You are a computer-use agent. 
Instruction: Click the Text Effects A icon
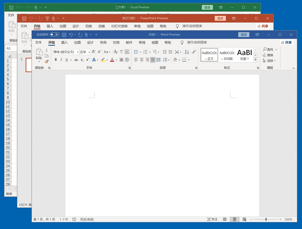94,60
